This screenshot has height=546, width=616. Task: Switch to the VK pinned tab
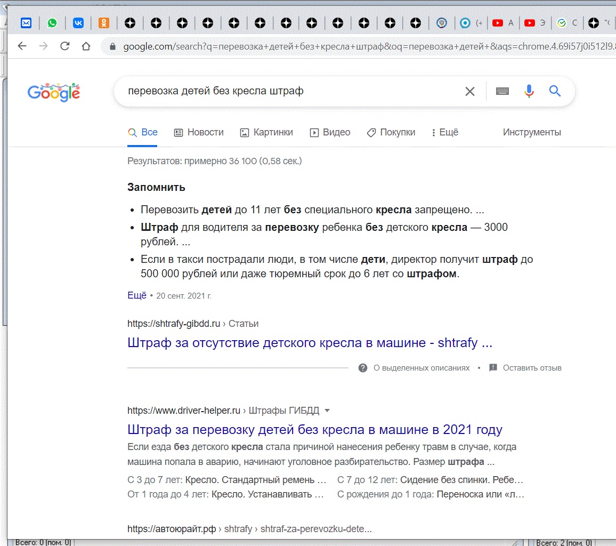point(78,23)
